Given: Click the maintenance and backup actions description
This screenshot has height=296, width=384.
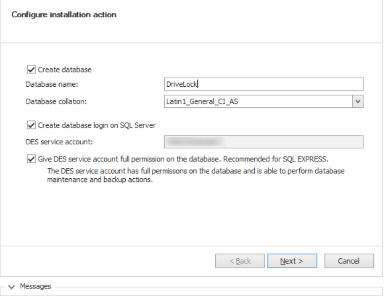Looking at the screenshot, I should [196, 175].
